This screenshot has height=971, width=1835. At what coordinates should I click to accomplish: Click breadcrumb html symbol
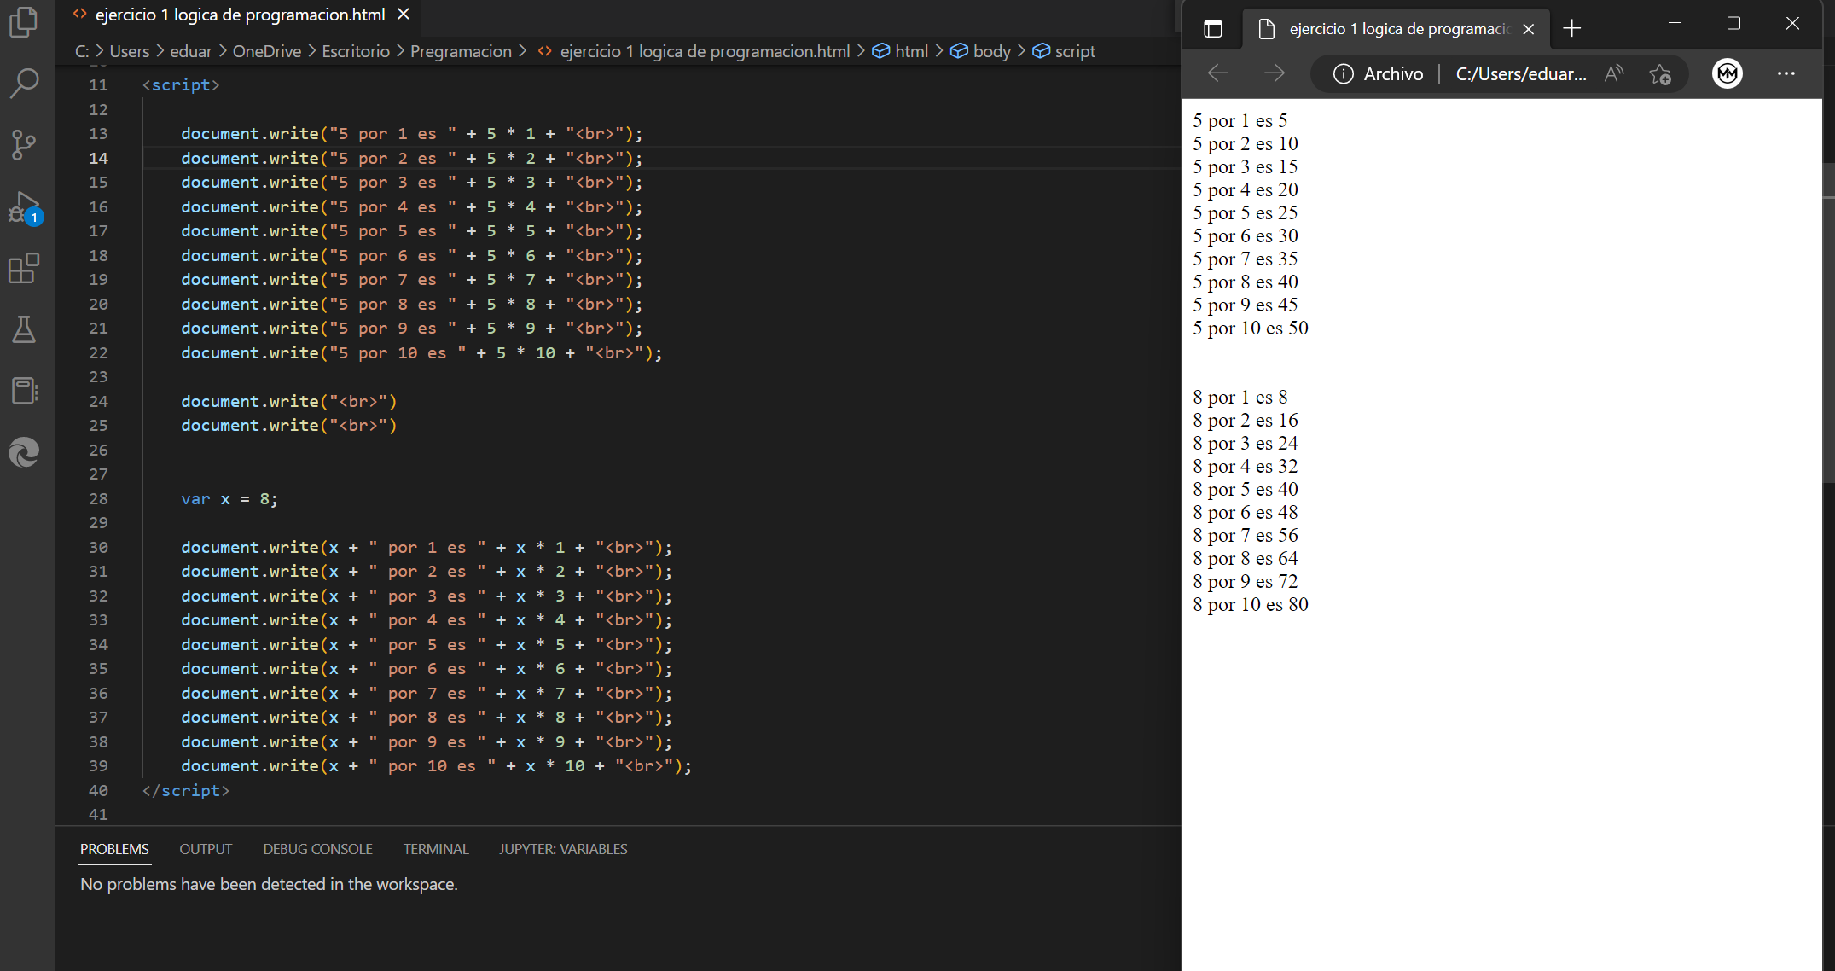click(911, 51)
